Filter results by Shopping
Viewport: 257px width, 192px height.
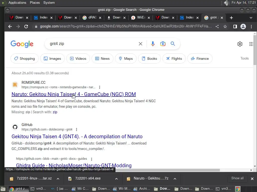(x=25, y=58)
